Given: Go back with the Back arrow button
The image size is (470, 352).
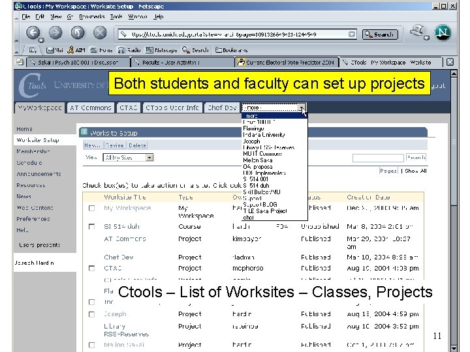Looking at the screenshot, I should click(x=33, y=33).
